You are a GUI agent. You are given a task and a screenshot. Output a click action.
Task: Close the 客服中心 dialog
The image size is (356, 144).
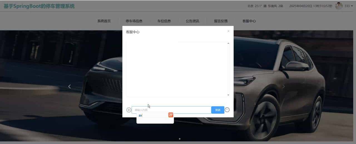pyautogui.click(x=228, y=31)
